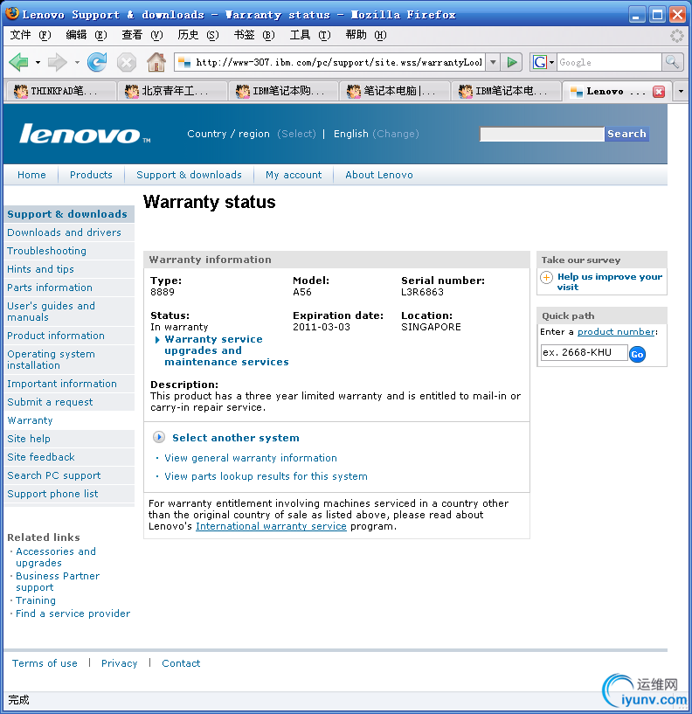This screenshot has width=692, height=714.
Task: Open Contact footer link
Action: pos(181,663)
